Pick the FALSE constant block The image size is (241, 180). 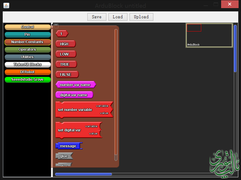67,74
